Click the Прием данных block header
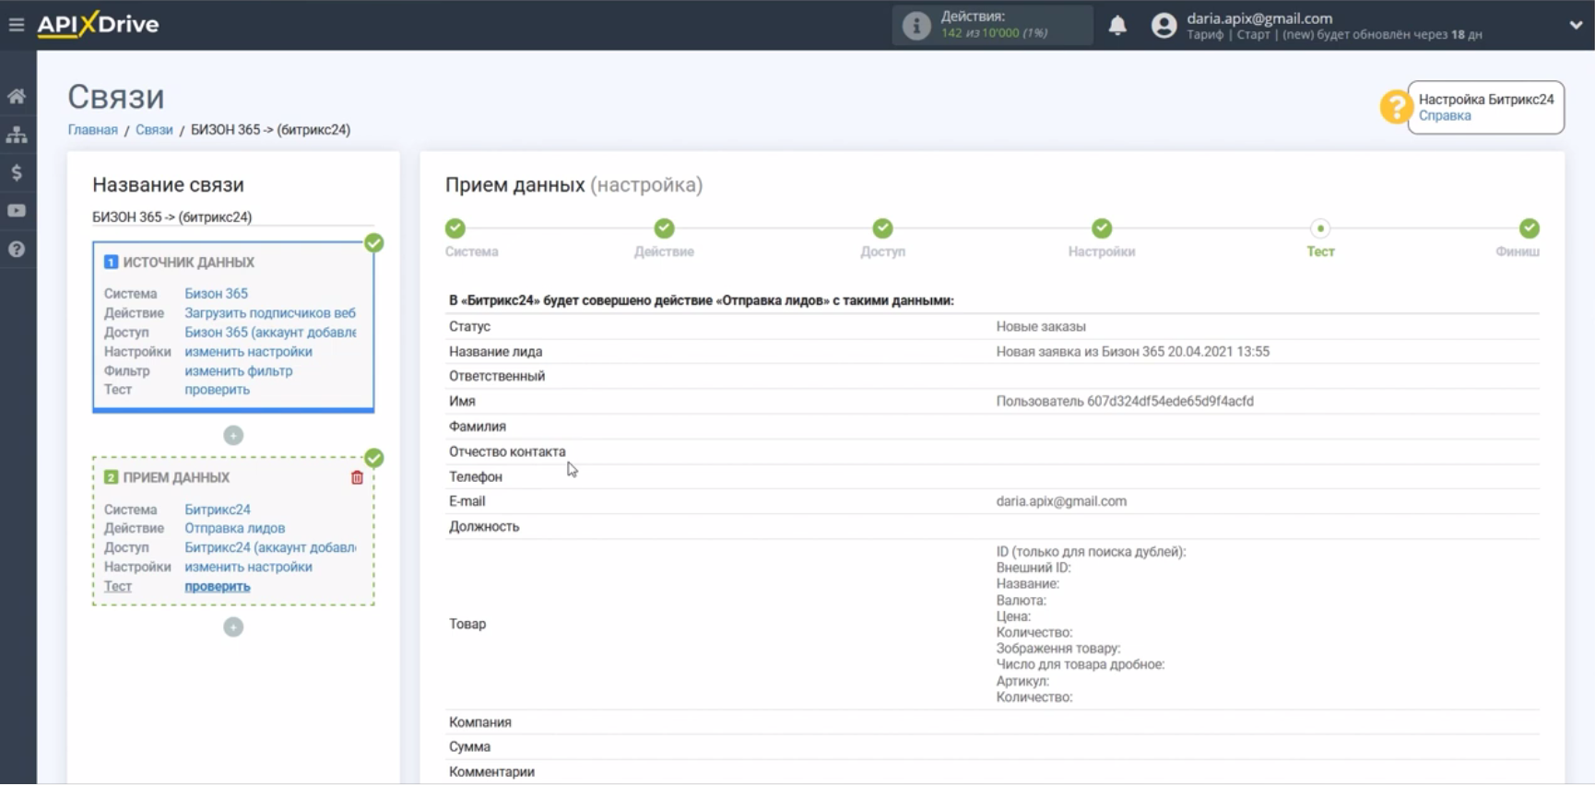 pyautogui.click(x=176, y=477)
